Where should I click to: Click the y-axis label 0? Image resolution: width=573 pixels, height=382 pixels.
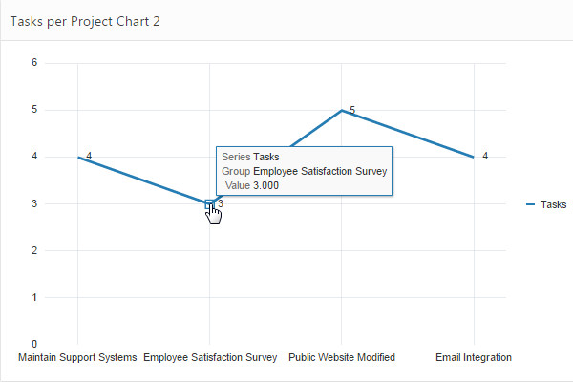tap(34, 344)
